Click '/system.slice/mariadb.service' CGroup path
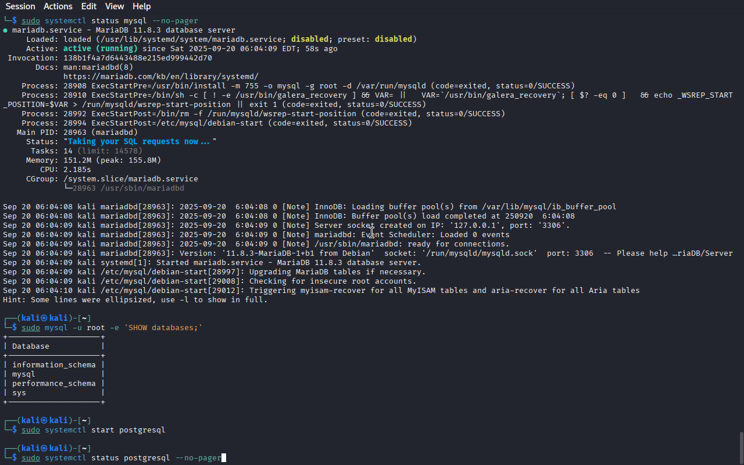 [131, 179]
